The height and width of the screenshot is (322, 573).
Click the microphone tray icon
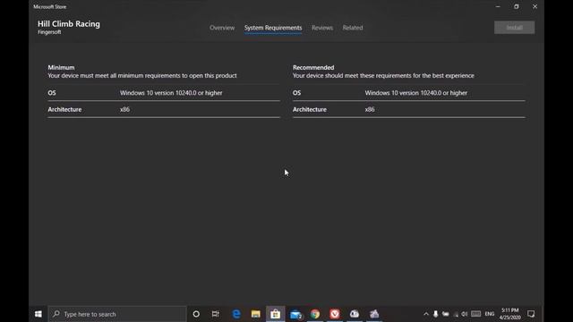[436, 314]
